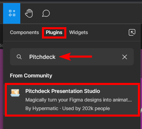Click the From Community section heading
This screenshot has width=142, height=129.
coord(31,76)
